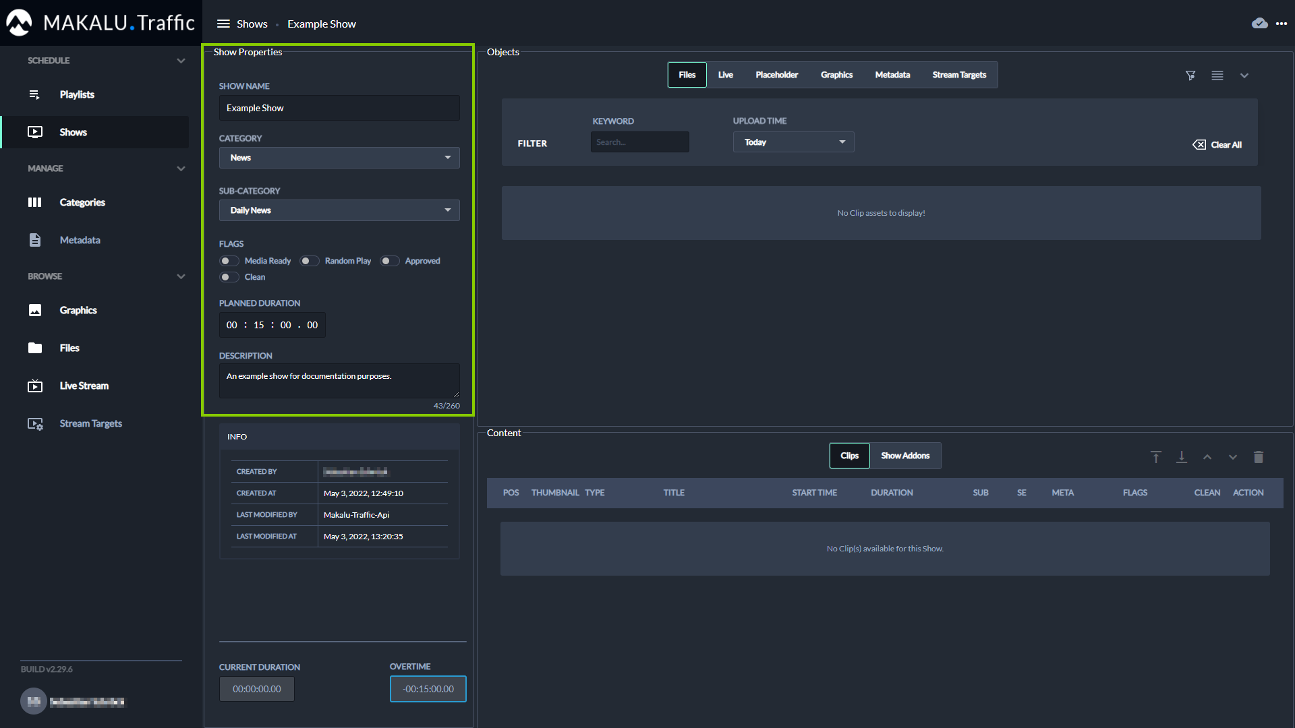Switch Objects to list view icon
This screenshot has width=1295, height=728.
(1217, 75)
